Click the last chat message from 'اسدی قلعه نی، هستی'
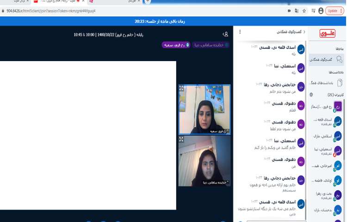 click(x=267, y=208)
